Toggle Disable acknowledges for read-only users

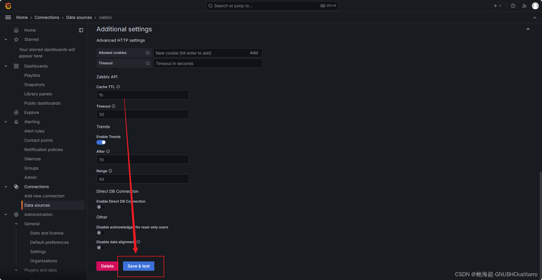101,233
